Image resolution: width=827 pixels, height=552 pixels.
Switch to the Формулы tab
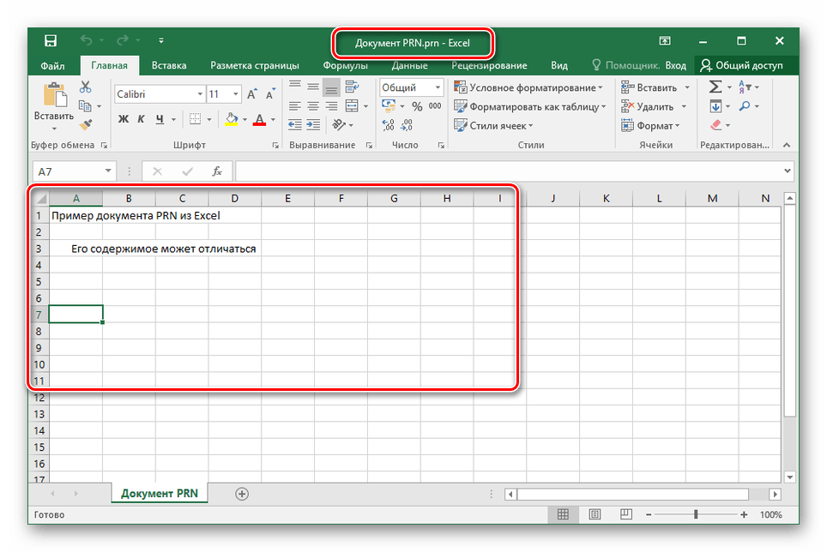(345, 65)
